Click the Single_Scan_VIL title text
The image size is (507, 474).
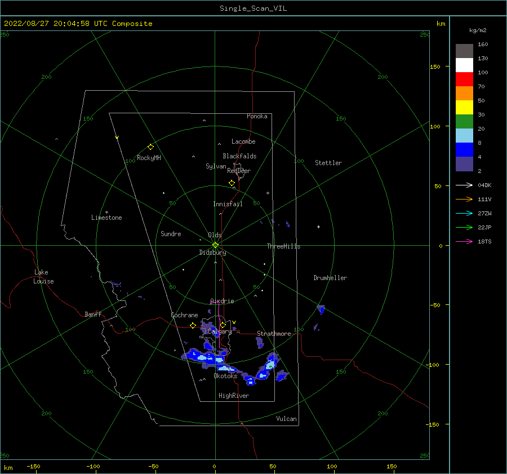[x=253, y=8]
